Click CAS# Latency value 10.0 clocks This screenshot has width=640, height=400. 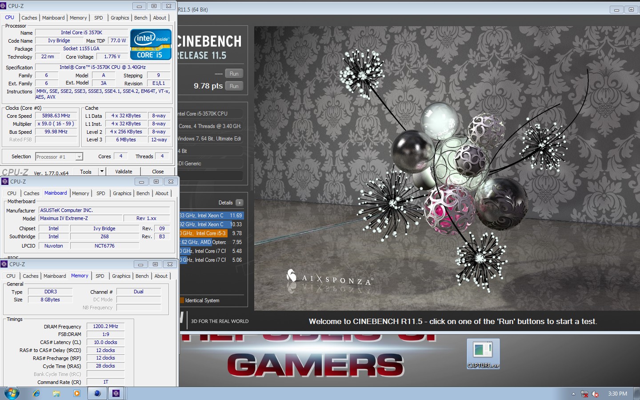coord(105,342)
